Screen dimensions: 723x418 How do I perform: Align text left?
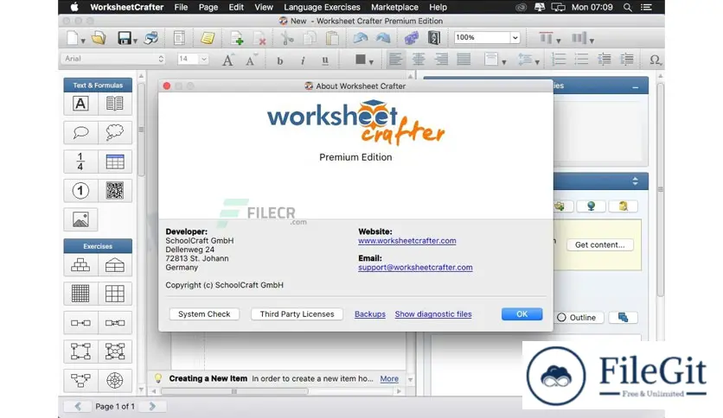coord(395,60)
